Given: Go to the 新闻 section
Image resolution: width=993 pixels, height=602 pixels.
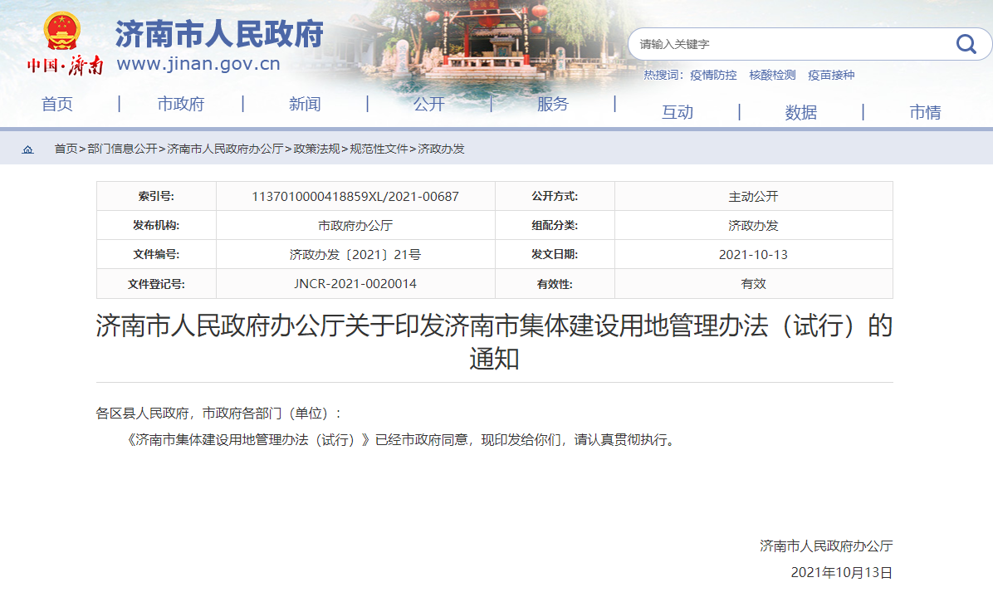Looking at the screenshot, I should click(305, 104).
